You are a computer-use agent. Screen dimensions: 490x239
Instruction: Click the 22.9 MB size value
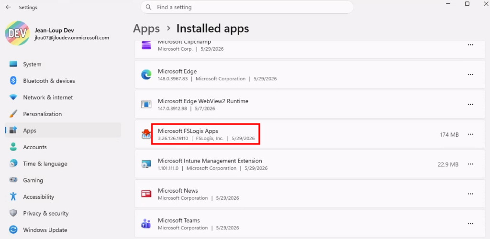click(x=448, y=164)
